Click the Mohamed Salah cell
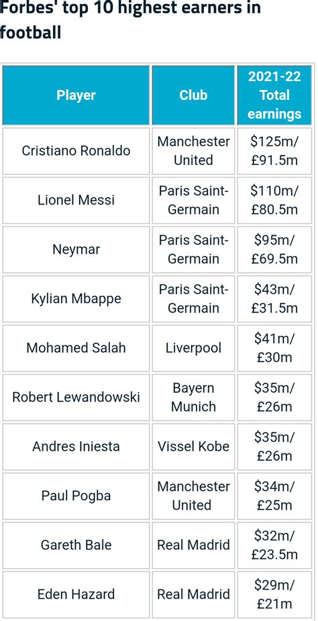 (x=76, y=348)
